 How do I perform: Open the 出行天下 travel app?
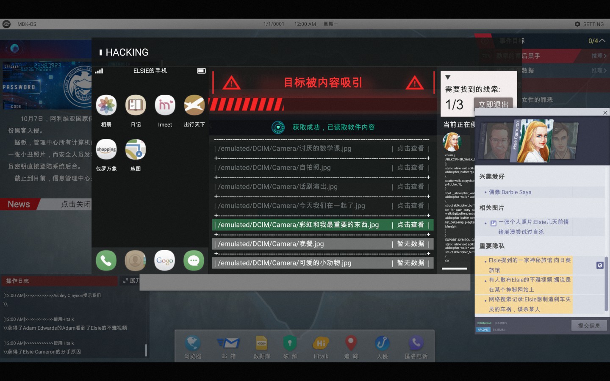[194, 105]
